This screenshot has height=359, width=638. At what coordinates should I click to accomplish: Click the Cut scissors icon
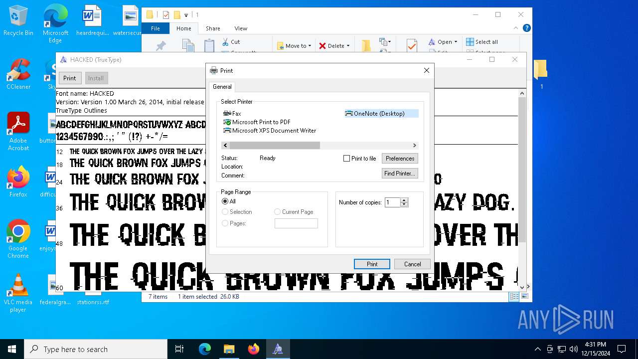tap(225, 42)
